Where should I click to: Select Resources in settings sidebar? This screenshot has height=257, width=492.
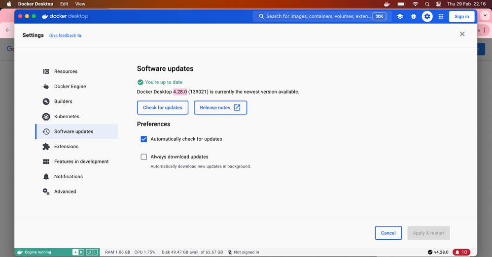click(x=77, y=71)
